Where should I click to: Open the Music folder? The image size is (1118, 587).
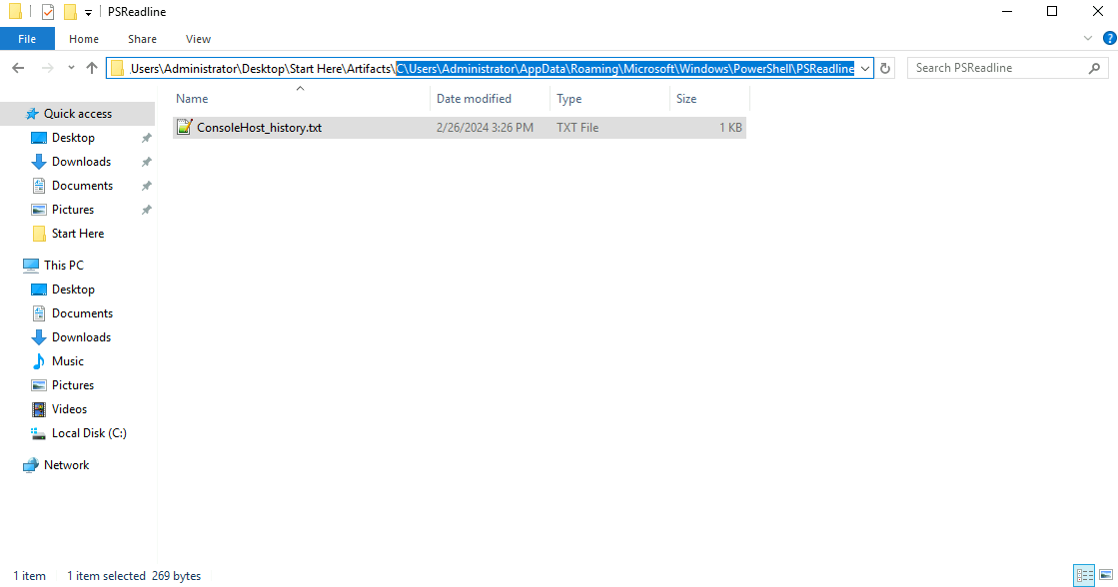(68, 361)
